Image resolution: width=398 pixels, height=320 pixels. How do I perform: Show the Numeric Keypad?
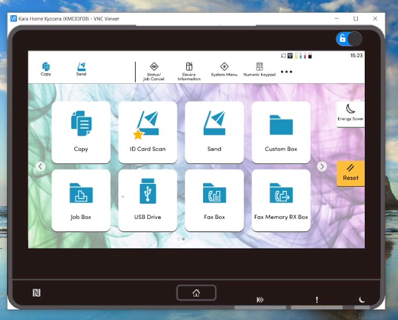click(259, 70)
